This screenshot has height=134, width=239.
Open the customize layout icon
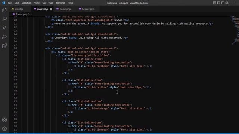(x=227, y=3)
